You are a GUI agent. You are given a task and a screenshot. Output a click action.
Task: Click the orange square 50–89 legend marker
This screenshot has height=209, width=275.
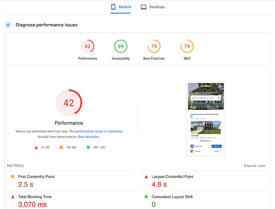(x=61, y=147)
